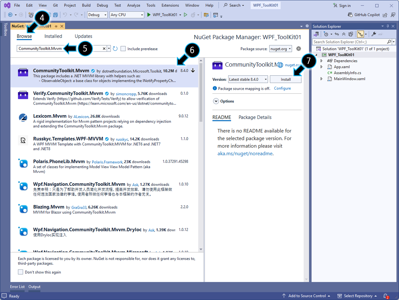The width and height of the screenshot is (399, 300).
Task: Click the Search Solution Explorer field
Action: (x=350, y=42)
